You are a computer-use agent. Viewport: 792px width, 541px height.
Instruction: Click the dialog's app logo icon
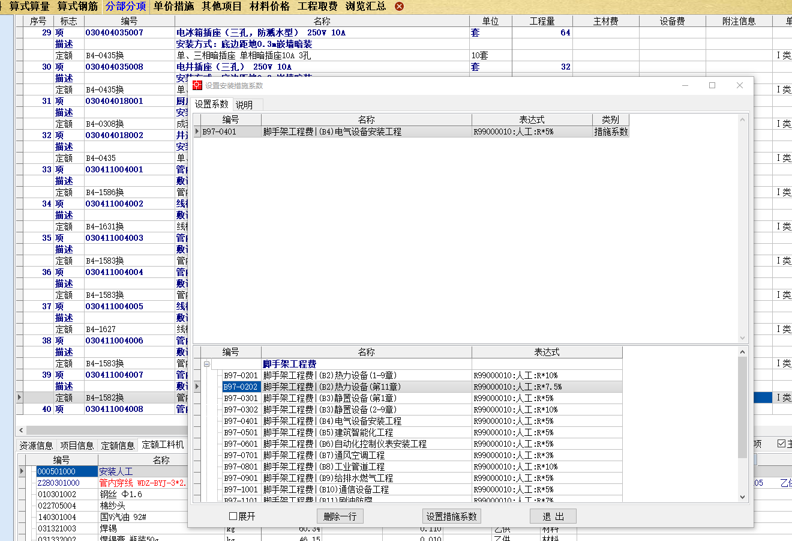(197, 85)
